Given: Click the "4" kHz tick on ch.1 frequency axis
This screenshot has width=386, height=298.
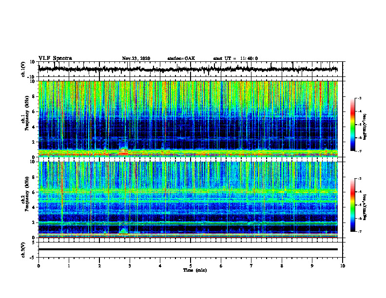Looking at the screenshot, I should pos(34,127).
